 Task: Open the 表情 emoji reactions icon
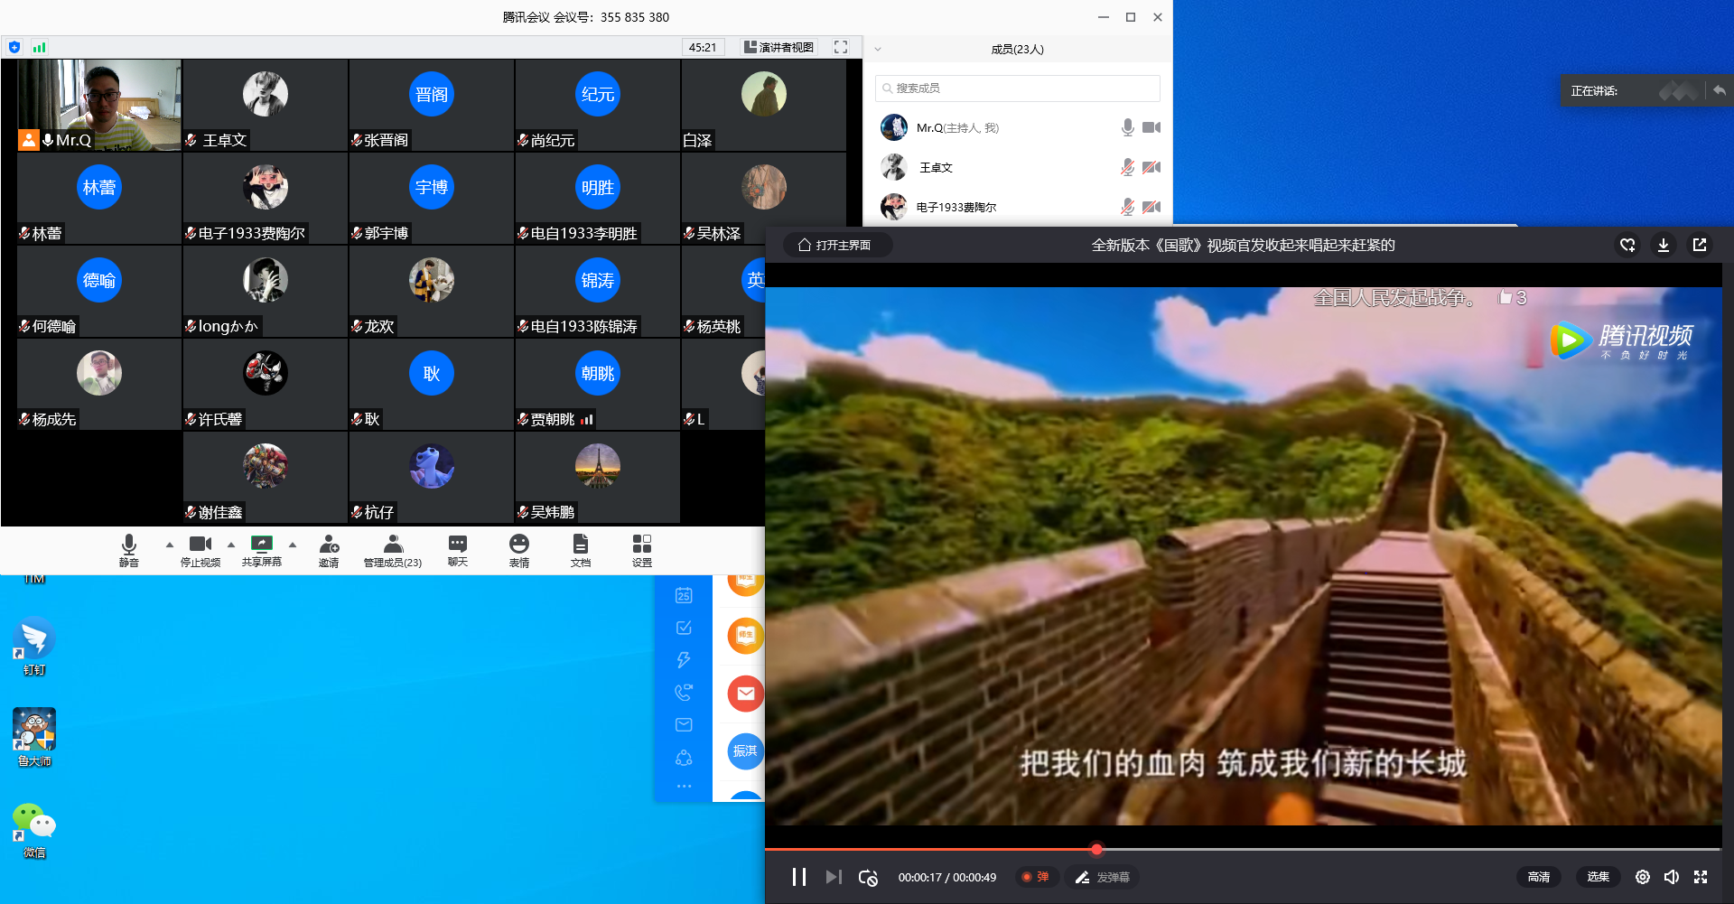click(518, 545)
